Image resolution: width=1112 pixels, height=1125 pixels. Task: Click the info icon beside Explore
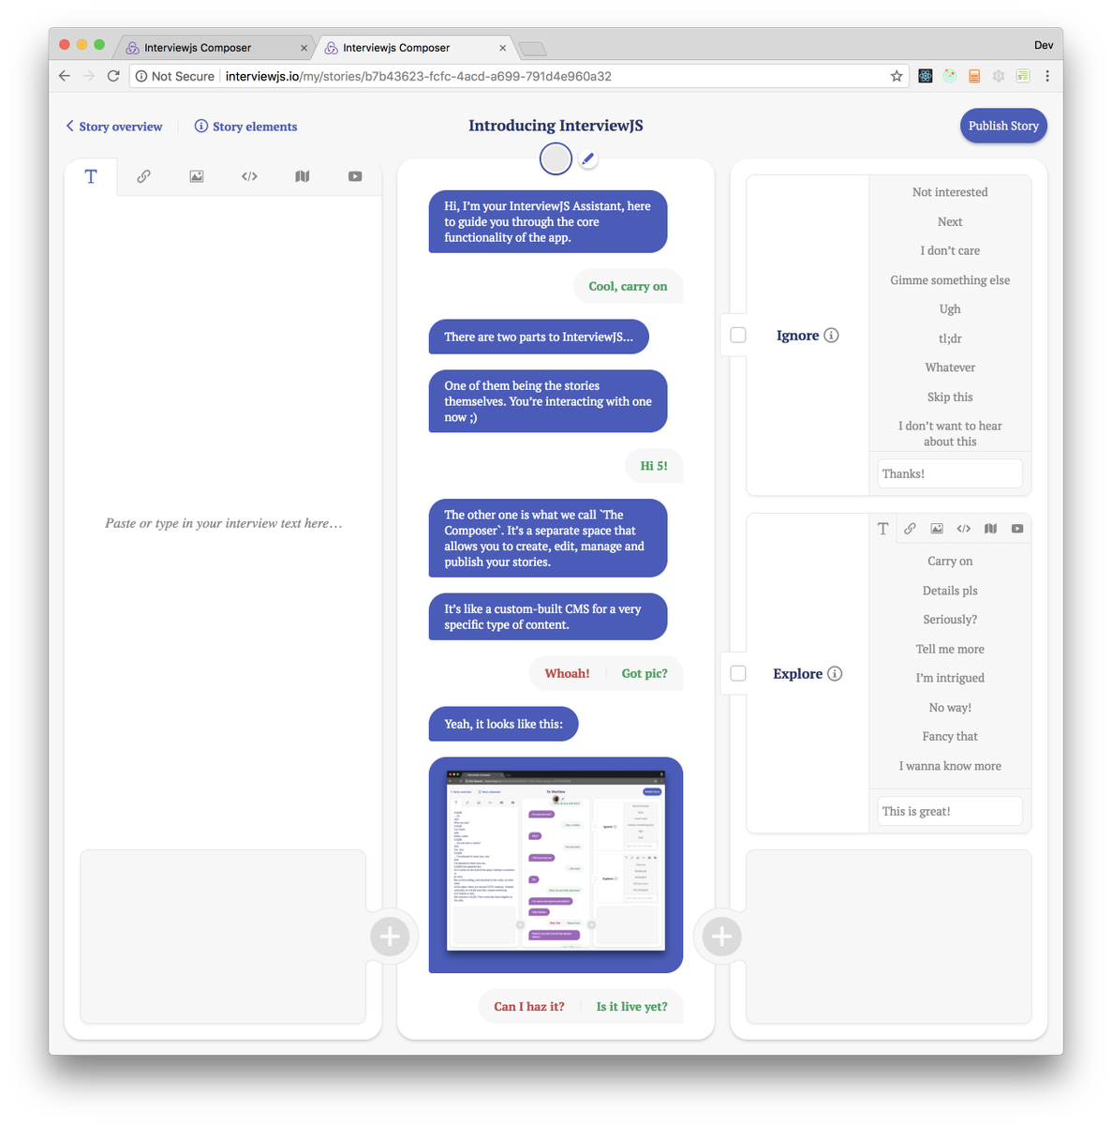coord(835,673)
